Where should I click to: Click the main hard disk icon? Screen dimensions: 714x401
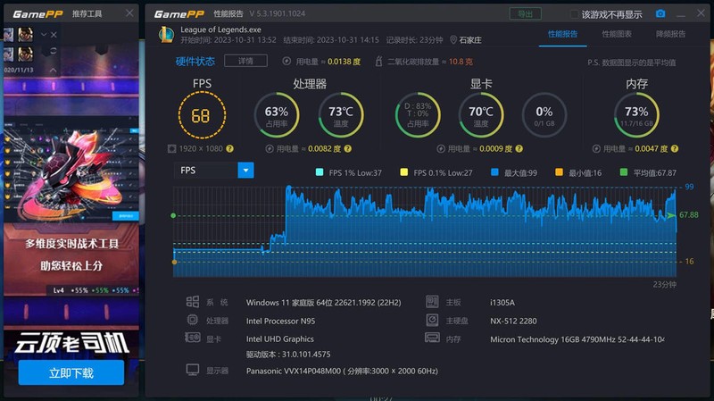(x=432, y=320)
